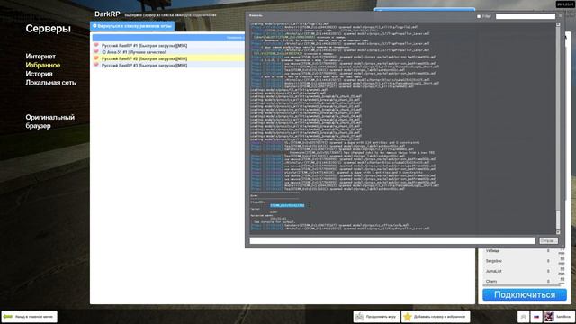Click the console vertical scrollbar handle
The image size is (576, 324).
pos(558,220)
